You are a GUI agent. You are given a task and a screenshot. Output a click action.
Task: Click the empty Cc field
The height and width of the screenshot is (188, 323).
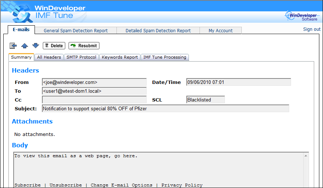94,100
